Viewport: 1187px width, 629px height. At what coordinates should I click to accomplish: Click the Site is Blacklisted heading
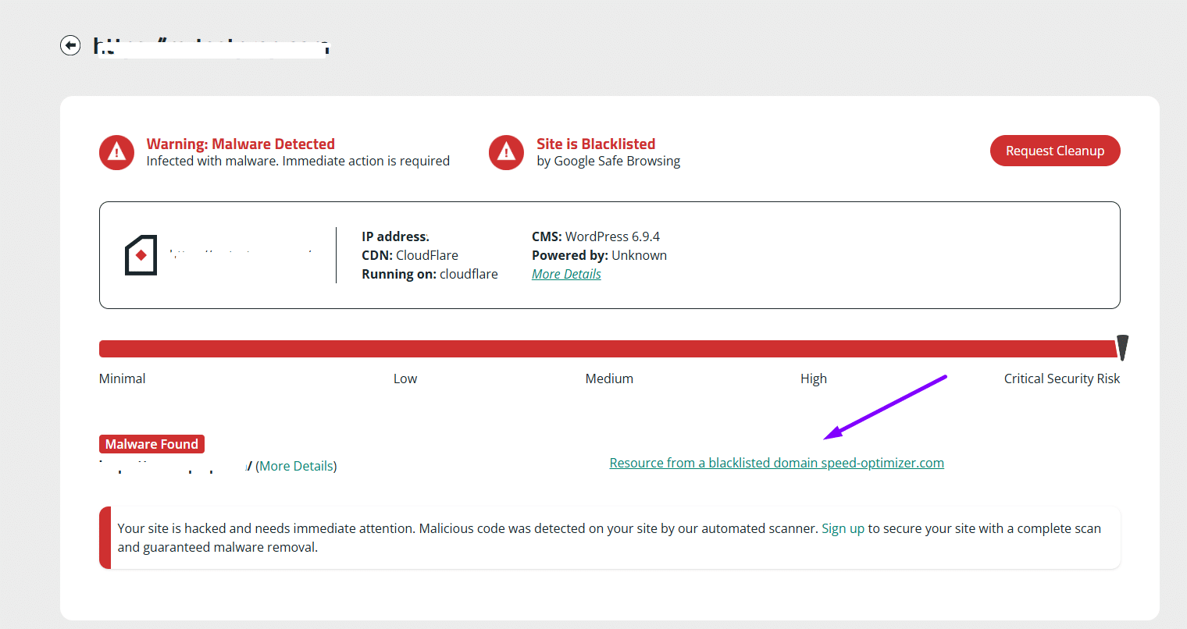596,144
